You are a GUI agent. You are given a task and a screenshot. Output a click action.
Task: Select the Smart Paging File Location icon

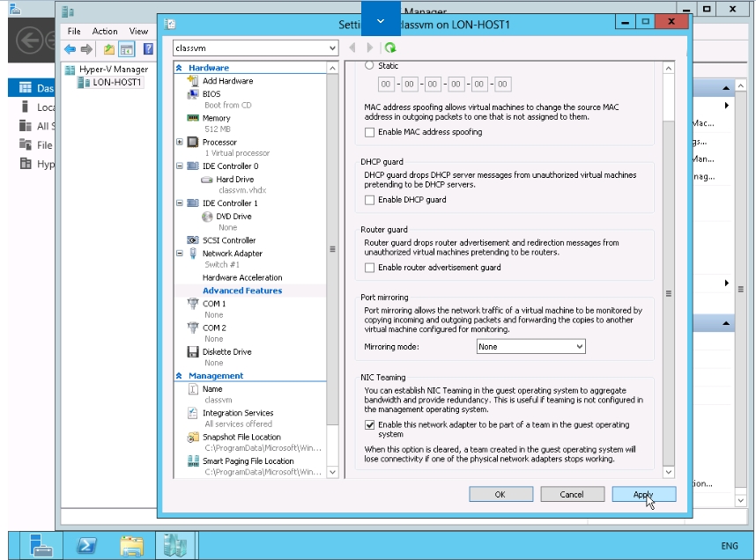pyautogui.click(x=193, y=461)
